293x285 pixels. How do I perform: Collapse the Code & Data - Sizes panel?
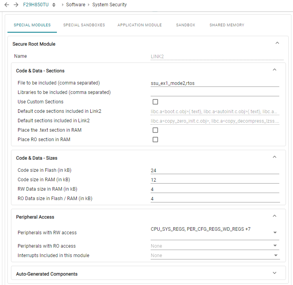[x=275, y=157]
